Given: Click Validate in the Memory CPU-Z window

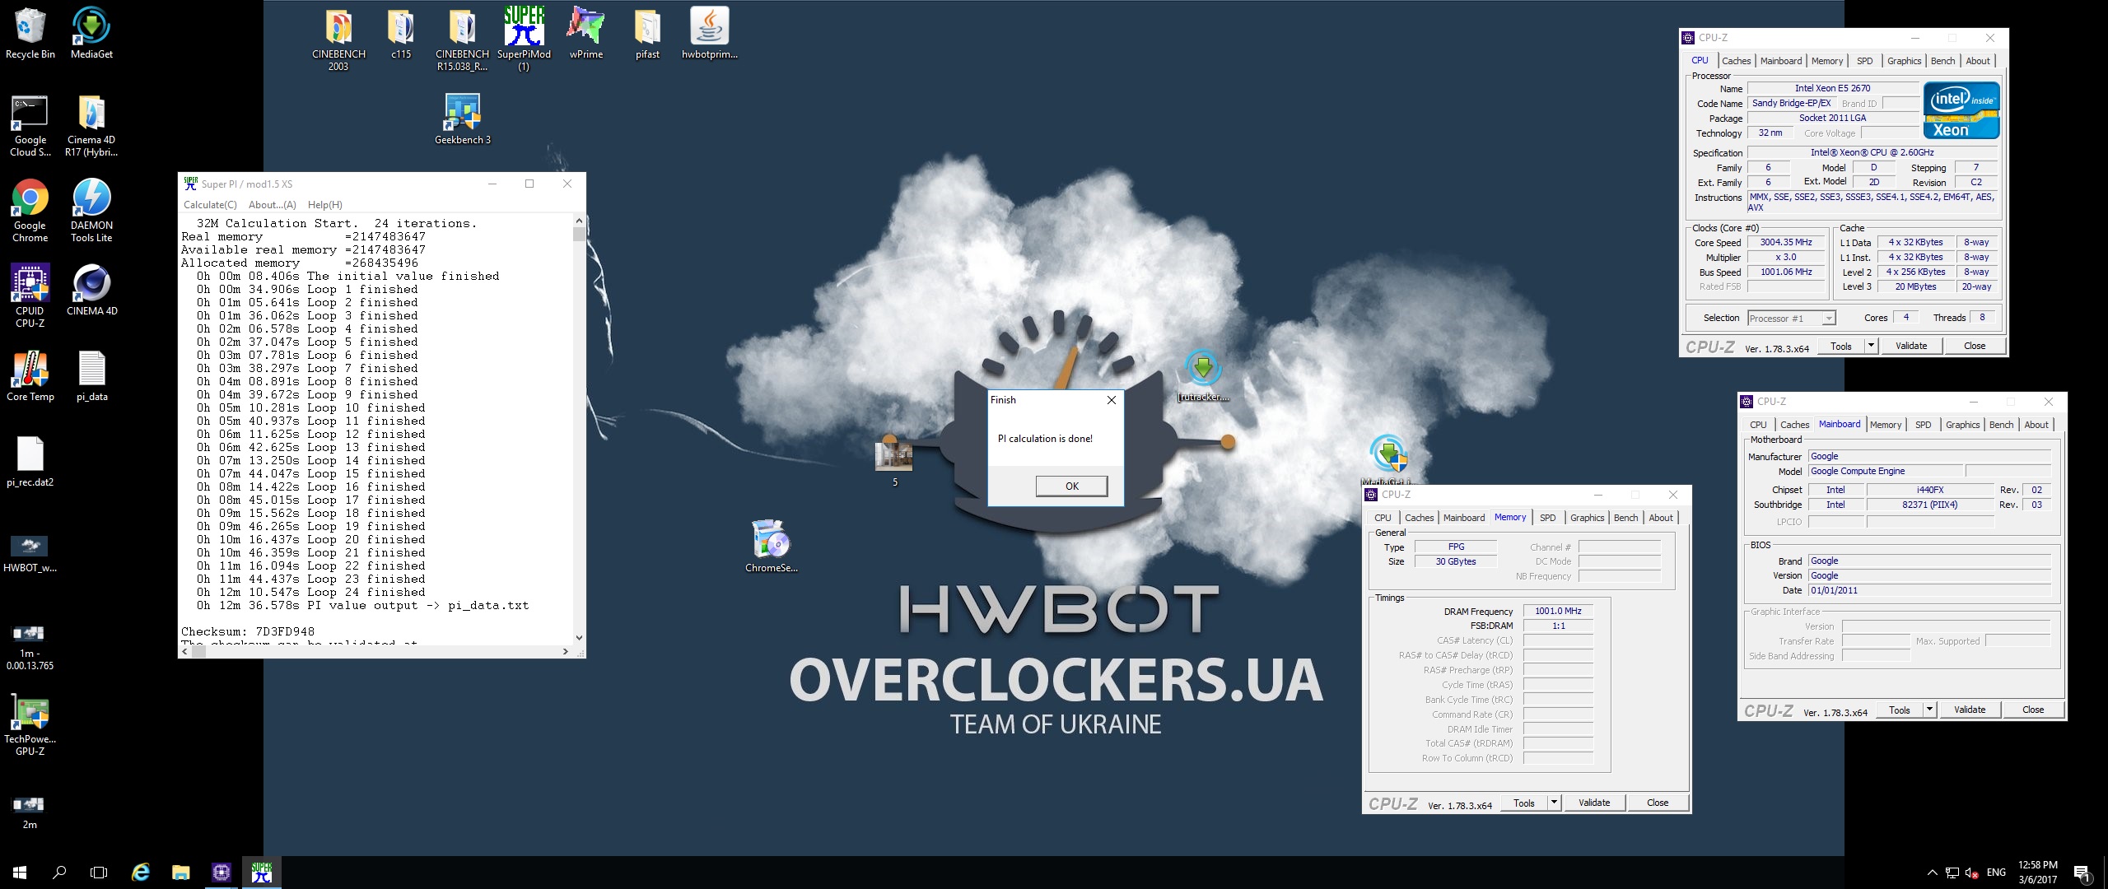Looking at the screenshot, I should (x=1594, y=803).
